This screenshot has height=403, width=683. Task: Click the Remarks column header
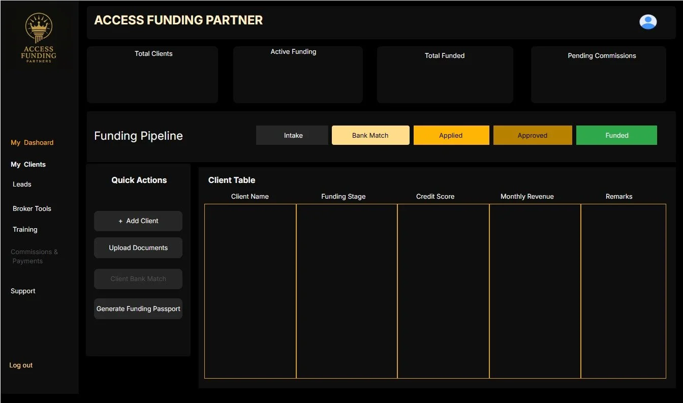(x=619, y=197)
